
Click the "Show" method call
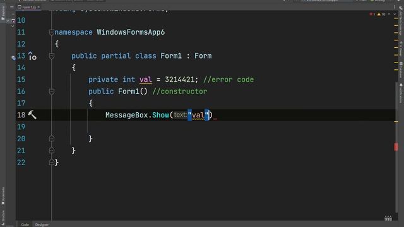(160, 115)
